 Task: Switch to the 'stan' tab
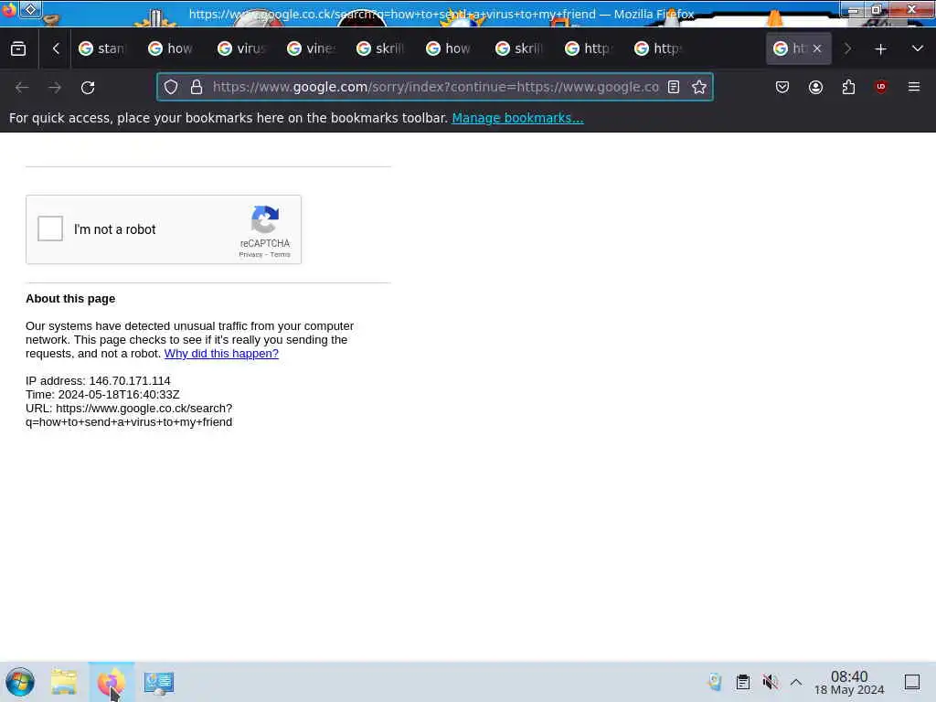pyautogui.click(x=102, y=48)
